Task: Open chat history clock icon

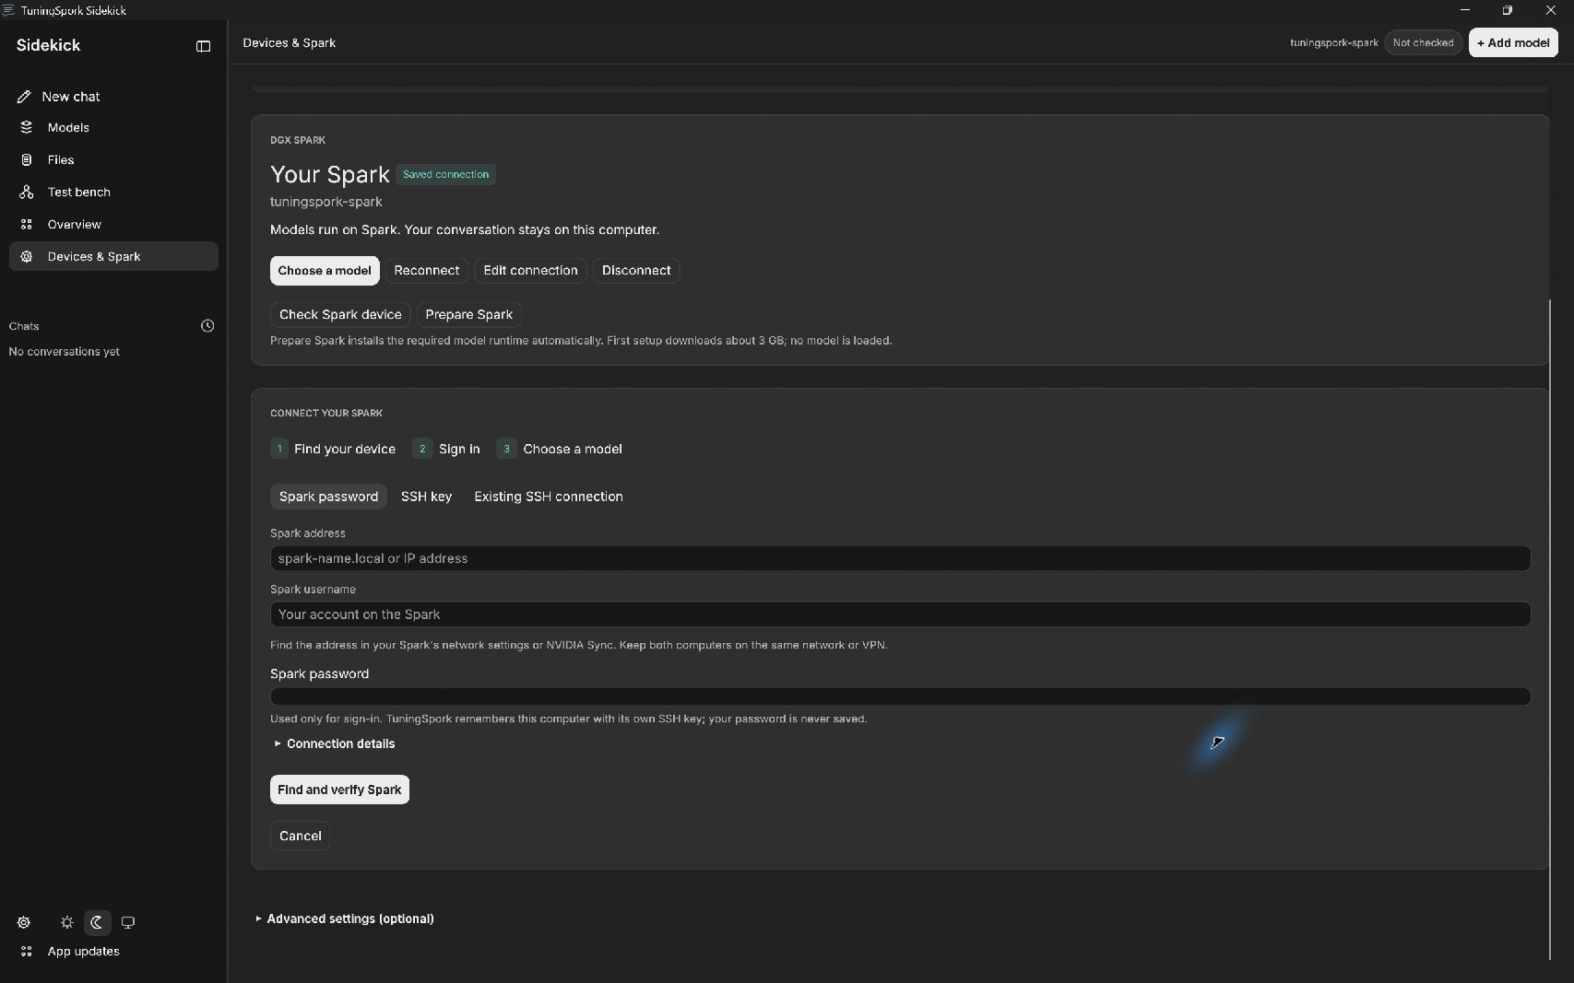Action: tap(207, 326)
